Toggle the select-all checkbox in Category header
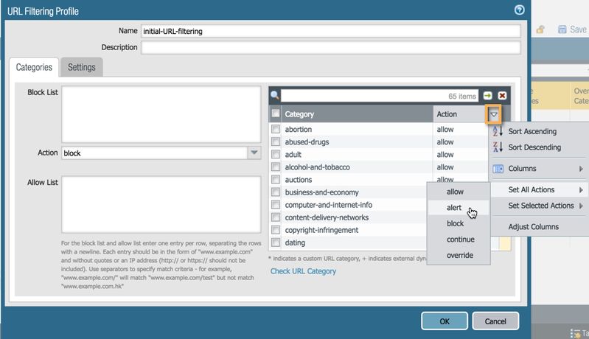Screen dimensions: 589x339 [276, 113]
